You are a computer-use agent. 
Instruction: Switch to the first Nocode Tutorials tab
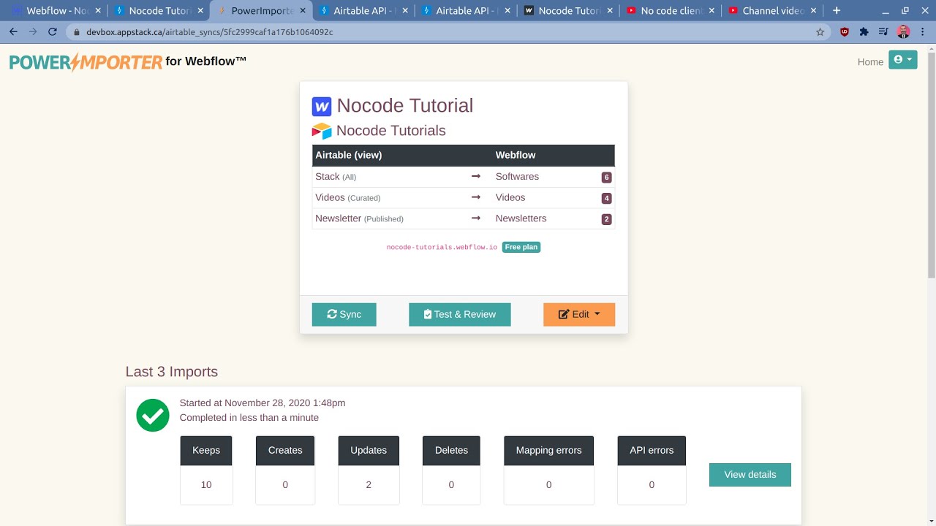158,11
